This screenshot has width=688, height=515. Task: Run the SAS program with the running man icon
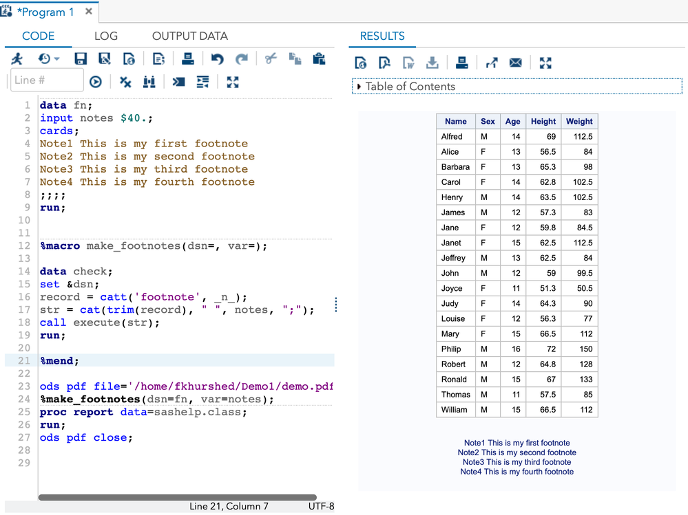point(17,59)
